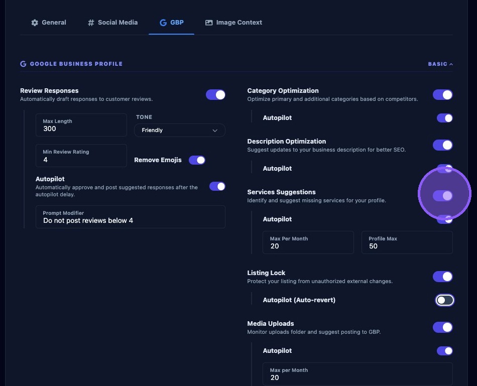The height and width of the screenshot is (386, 477).
Task: Open the Image Context tab
Action: (233, 23)
